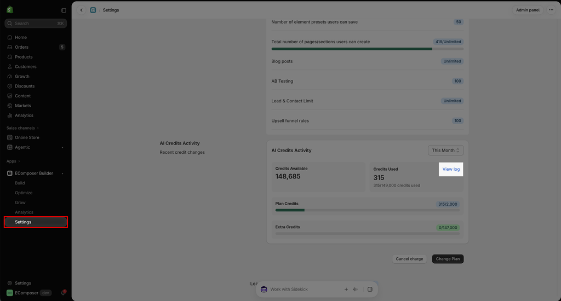Click the Markets globe icon

pos(10,106)
